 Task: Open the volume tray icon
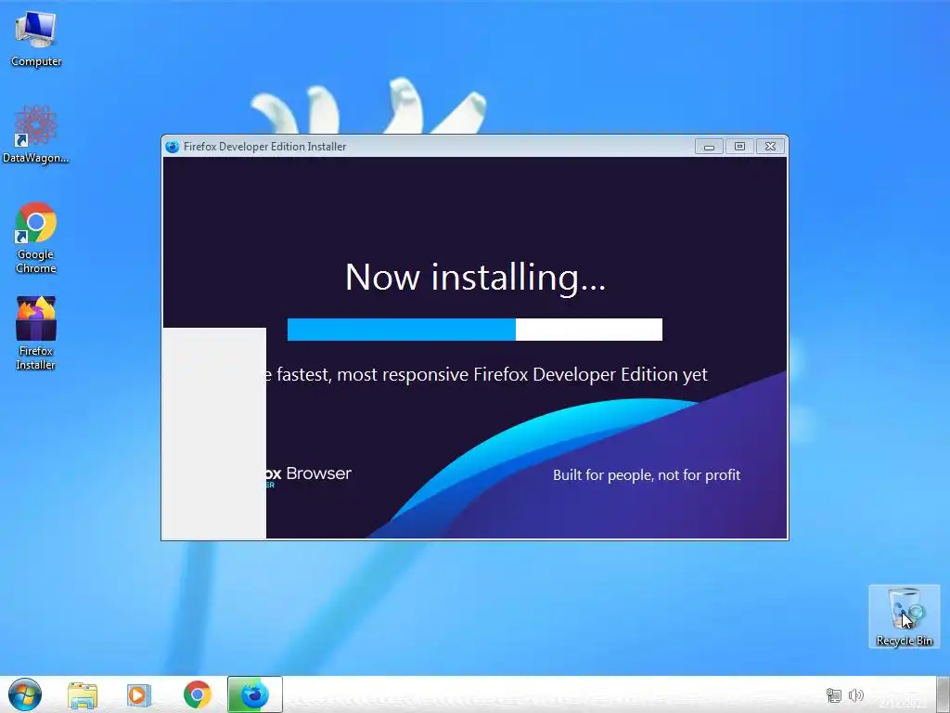pyautogui.click(x=855, y=695)
